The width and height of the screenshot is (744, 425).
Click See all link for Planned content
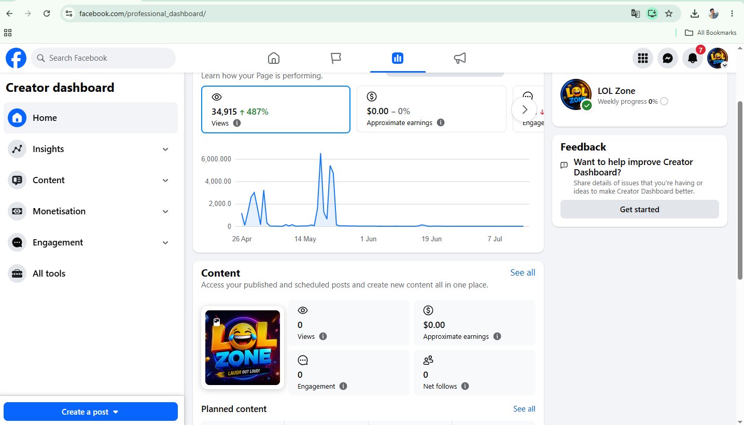pyautogui.click(x=524, y=409)
